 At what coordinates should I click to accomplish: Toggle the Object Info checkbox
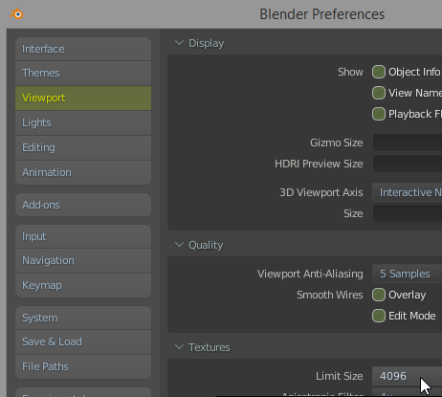(x=379, y=72)
